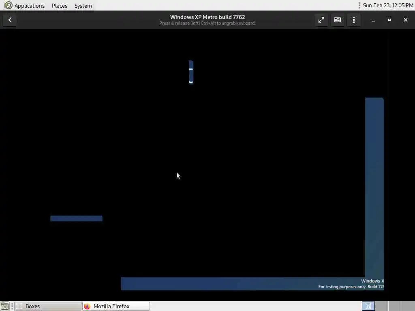Click the Windows XP Metro build 7762 title
Viewport: 415px width, 311px height.
(x=207, y=17)
